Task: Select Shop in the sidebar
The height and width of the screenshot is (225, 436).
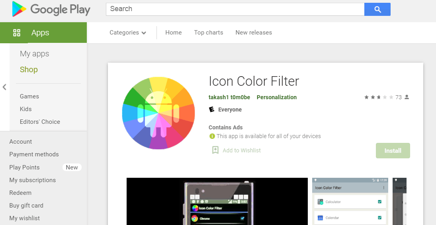Action: click(29, 69)
